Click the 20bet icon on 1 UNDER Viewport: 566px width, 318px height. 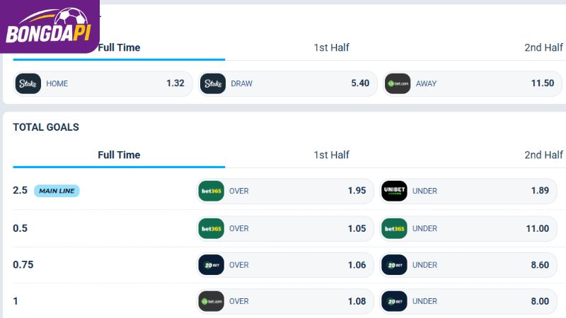pyautogui.click(x=394, y=301)
